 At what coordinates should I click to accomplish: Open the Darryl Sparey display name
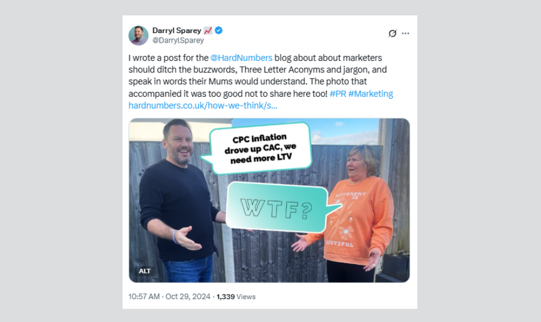pyautogui.click(x=177, y=30)
